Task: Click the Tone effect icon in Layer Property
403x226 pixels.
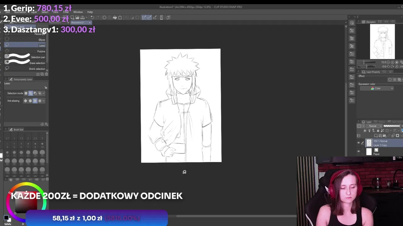Action: 394,80
